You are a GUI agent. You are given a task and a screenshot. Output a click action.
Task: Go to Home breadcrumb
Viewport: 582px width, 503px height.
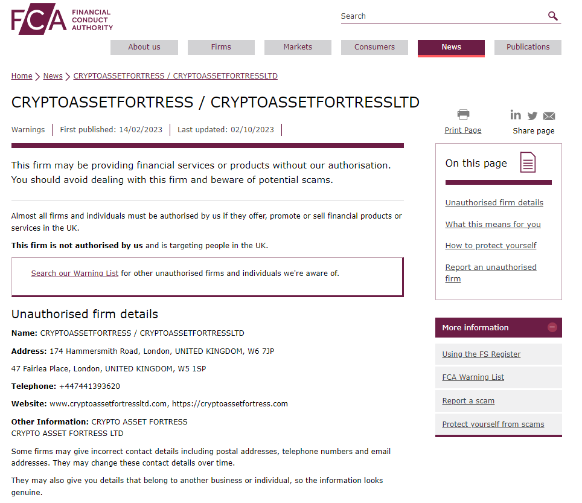pyautogui.click(x=22, y=76)
